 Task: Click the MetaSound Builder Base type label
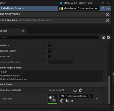coord(78,3)
